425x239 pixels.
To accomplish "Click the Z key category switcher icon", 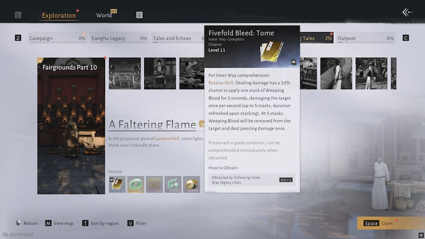I will [x=18, y=38].
